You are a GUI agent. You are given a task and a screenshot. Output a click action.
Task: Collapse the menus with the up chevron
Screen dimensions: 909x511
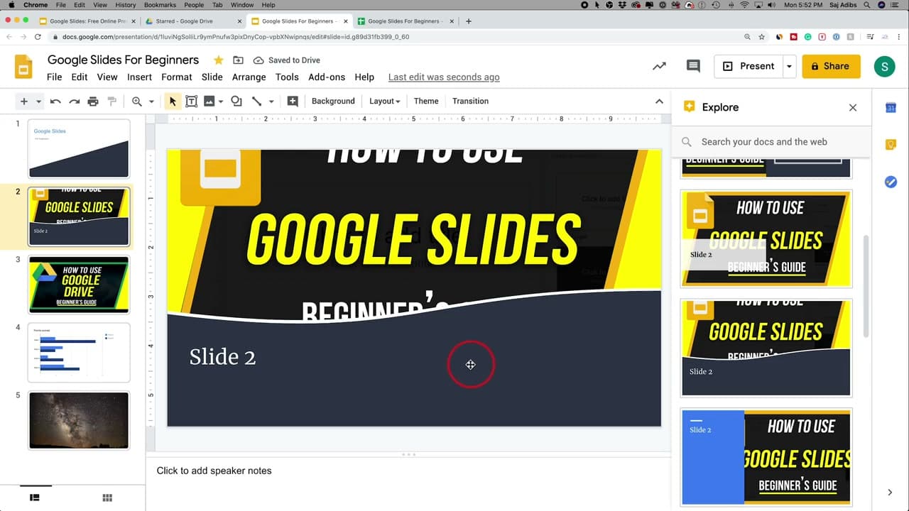(x=659, y=101)
